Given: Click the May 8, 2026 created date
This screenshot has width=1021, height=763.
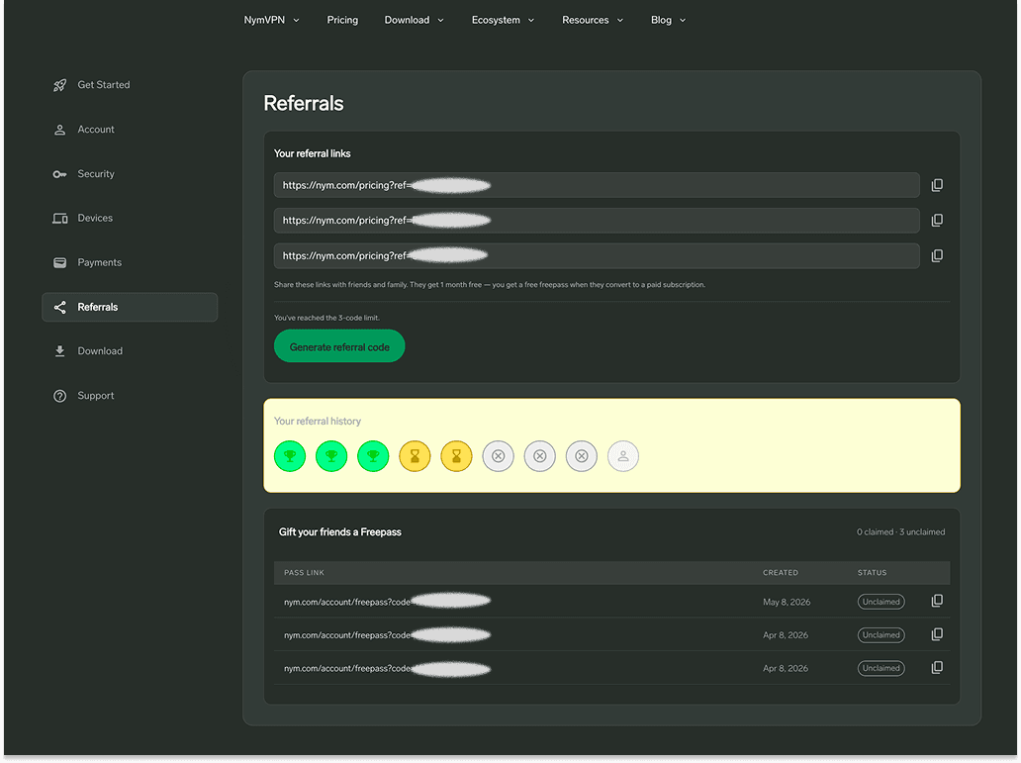Looking at the screenshot, I should [787, 602].
